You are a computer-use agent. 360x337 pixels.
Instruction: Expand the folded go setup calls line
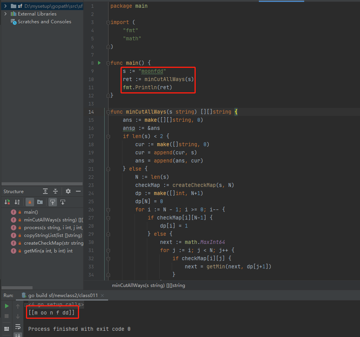pos(26,305)
